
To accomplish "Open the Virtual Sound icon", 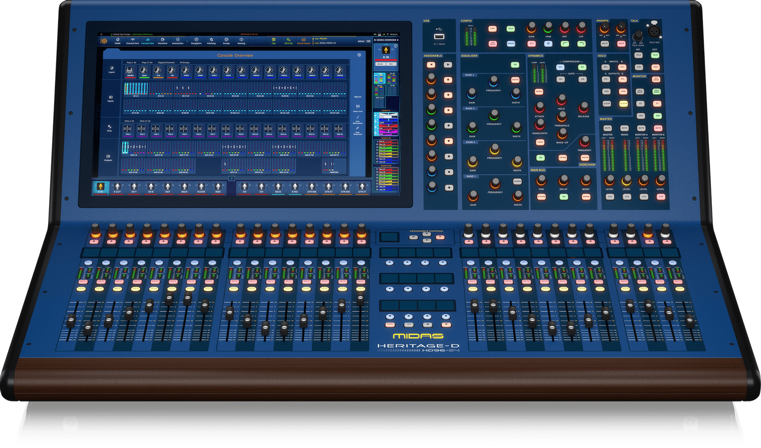I will (303, 40).
